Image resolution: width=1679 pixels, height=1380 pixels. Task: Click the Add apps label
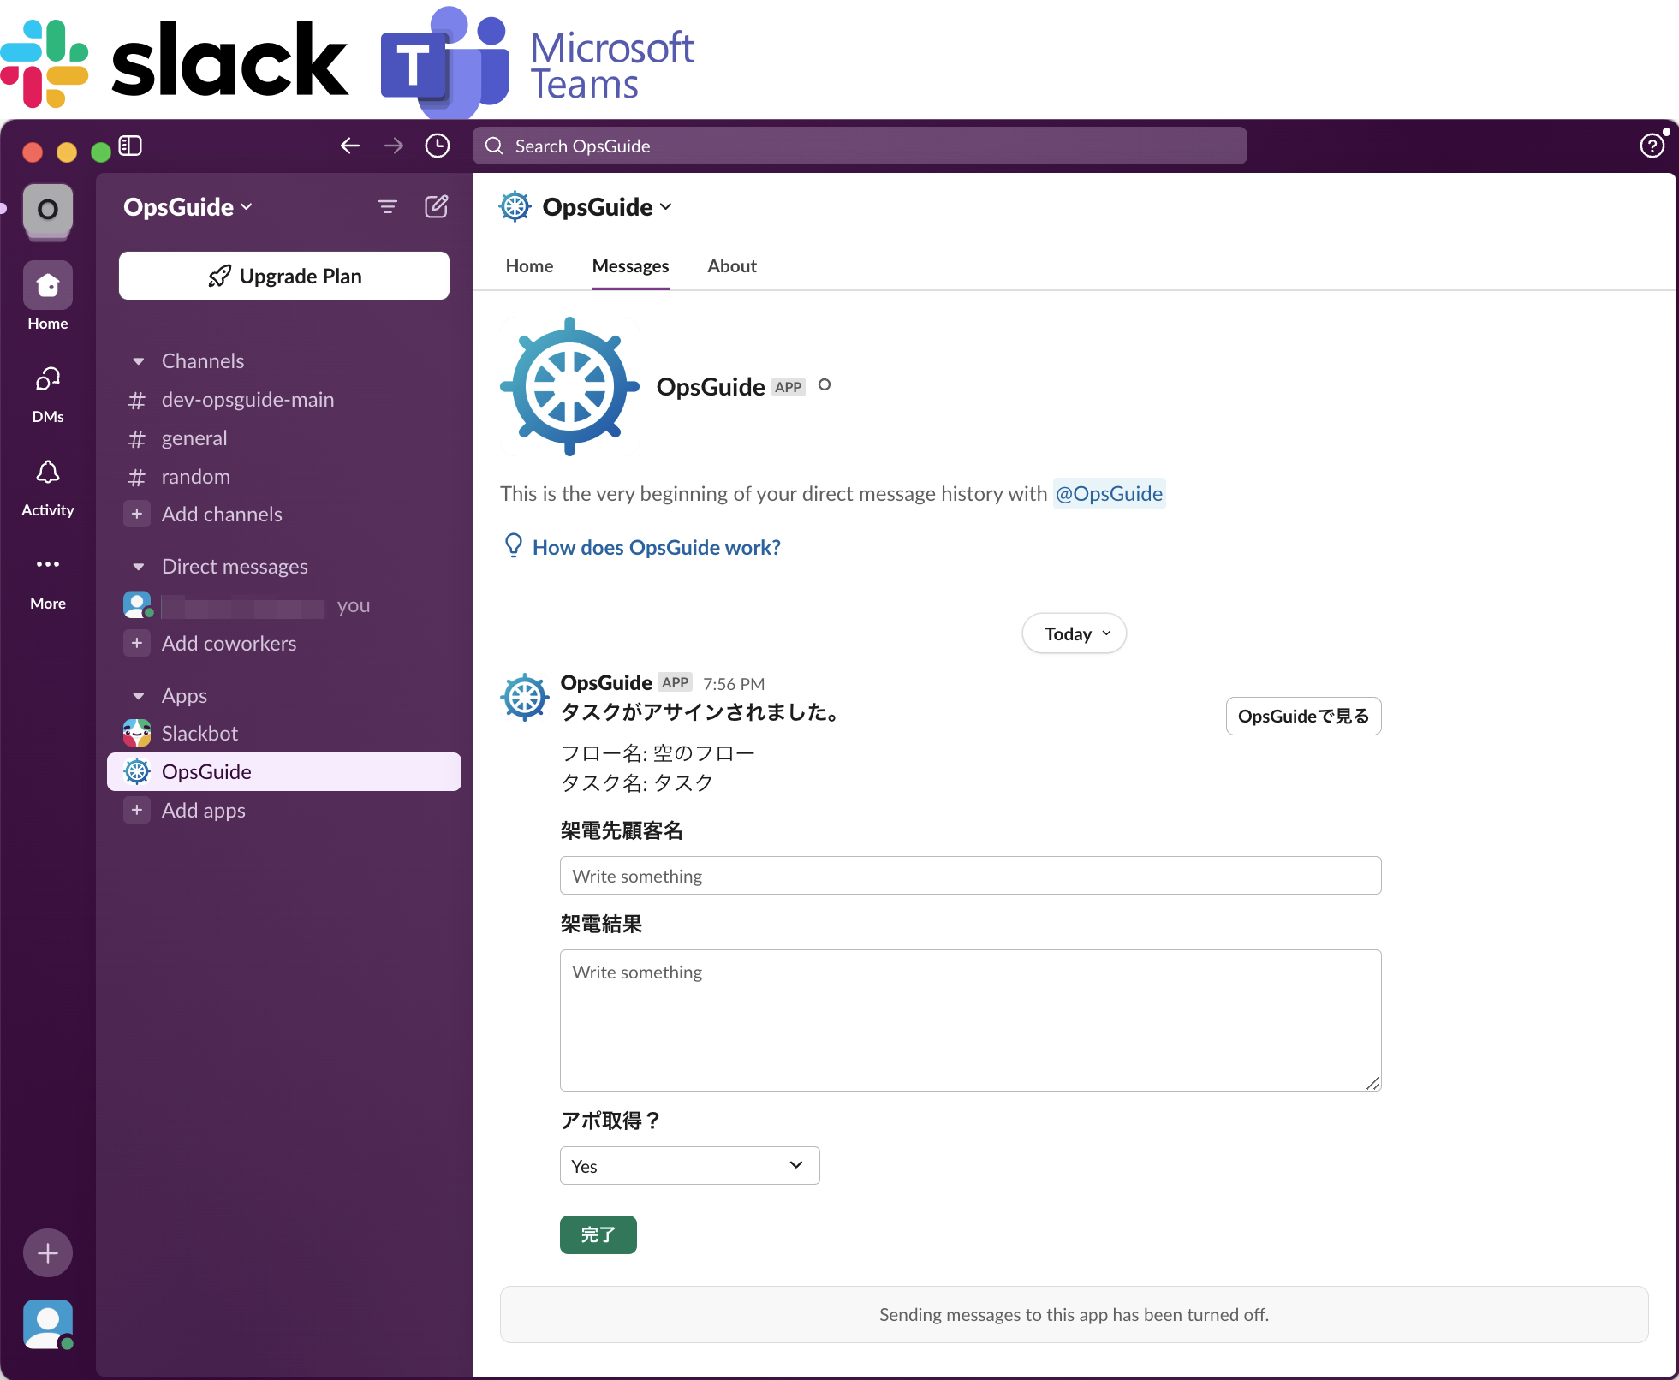point(203,810)
